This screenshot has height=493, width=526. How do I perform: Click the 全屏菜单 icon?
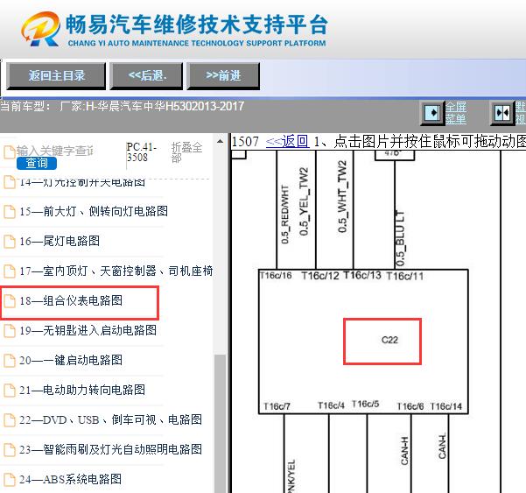tap(432, 113)
